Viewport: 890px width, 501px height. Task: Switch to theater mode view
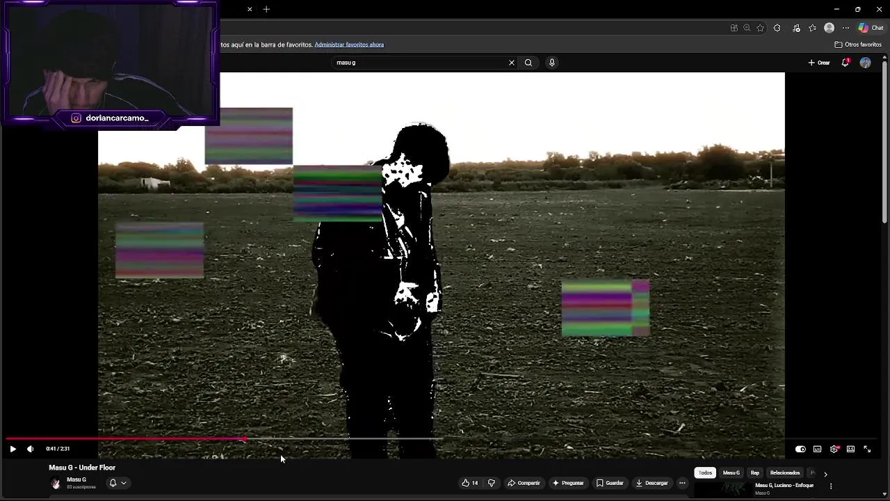tap(850, 449)
